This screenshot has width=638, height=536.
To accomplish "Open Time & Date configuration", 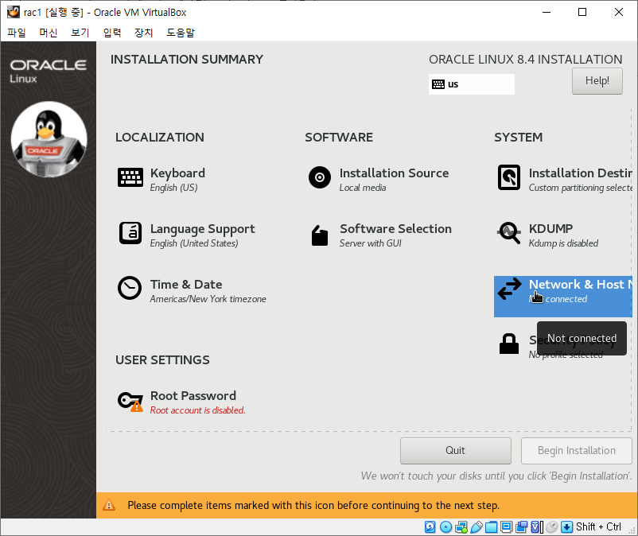I will pyautogui.click(x=192, y=291).
